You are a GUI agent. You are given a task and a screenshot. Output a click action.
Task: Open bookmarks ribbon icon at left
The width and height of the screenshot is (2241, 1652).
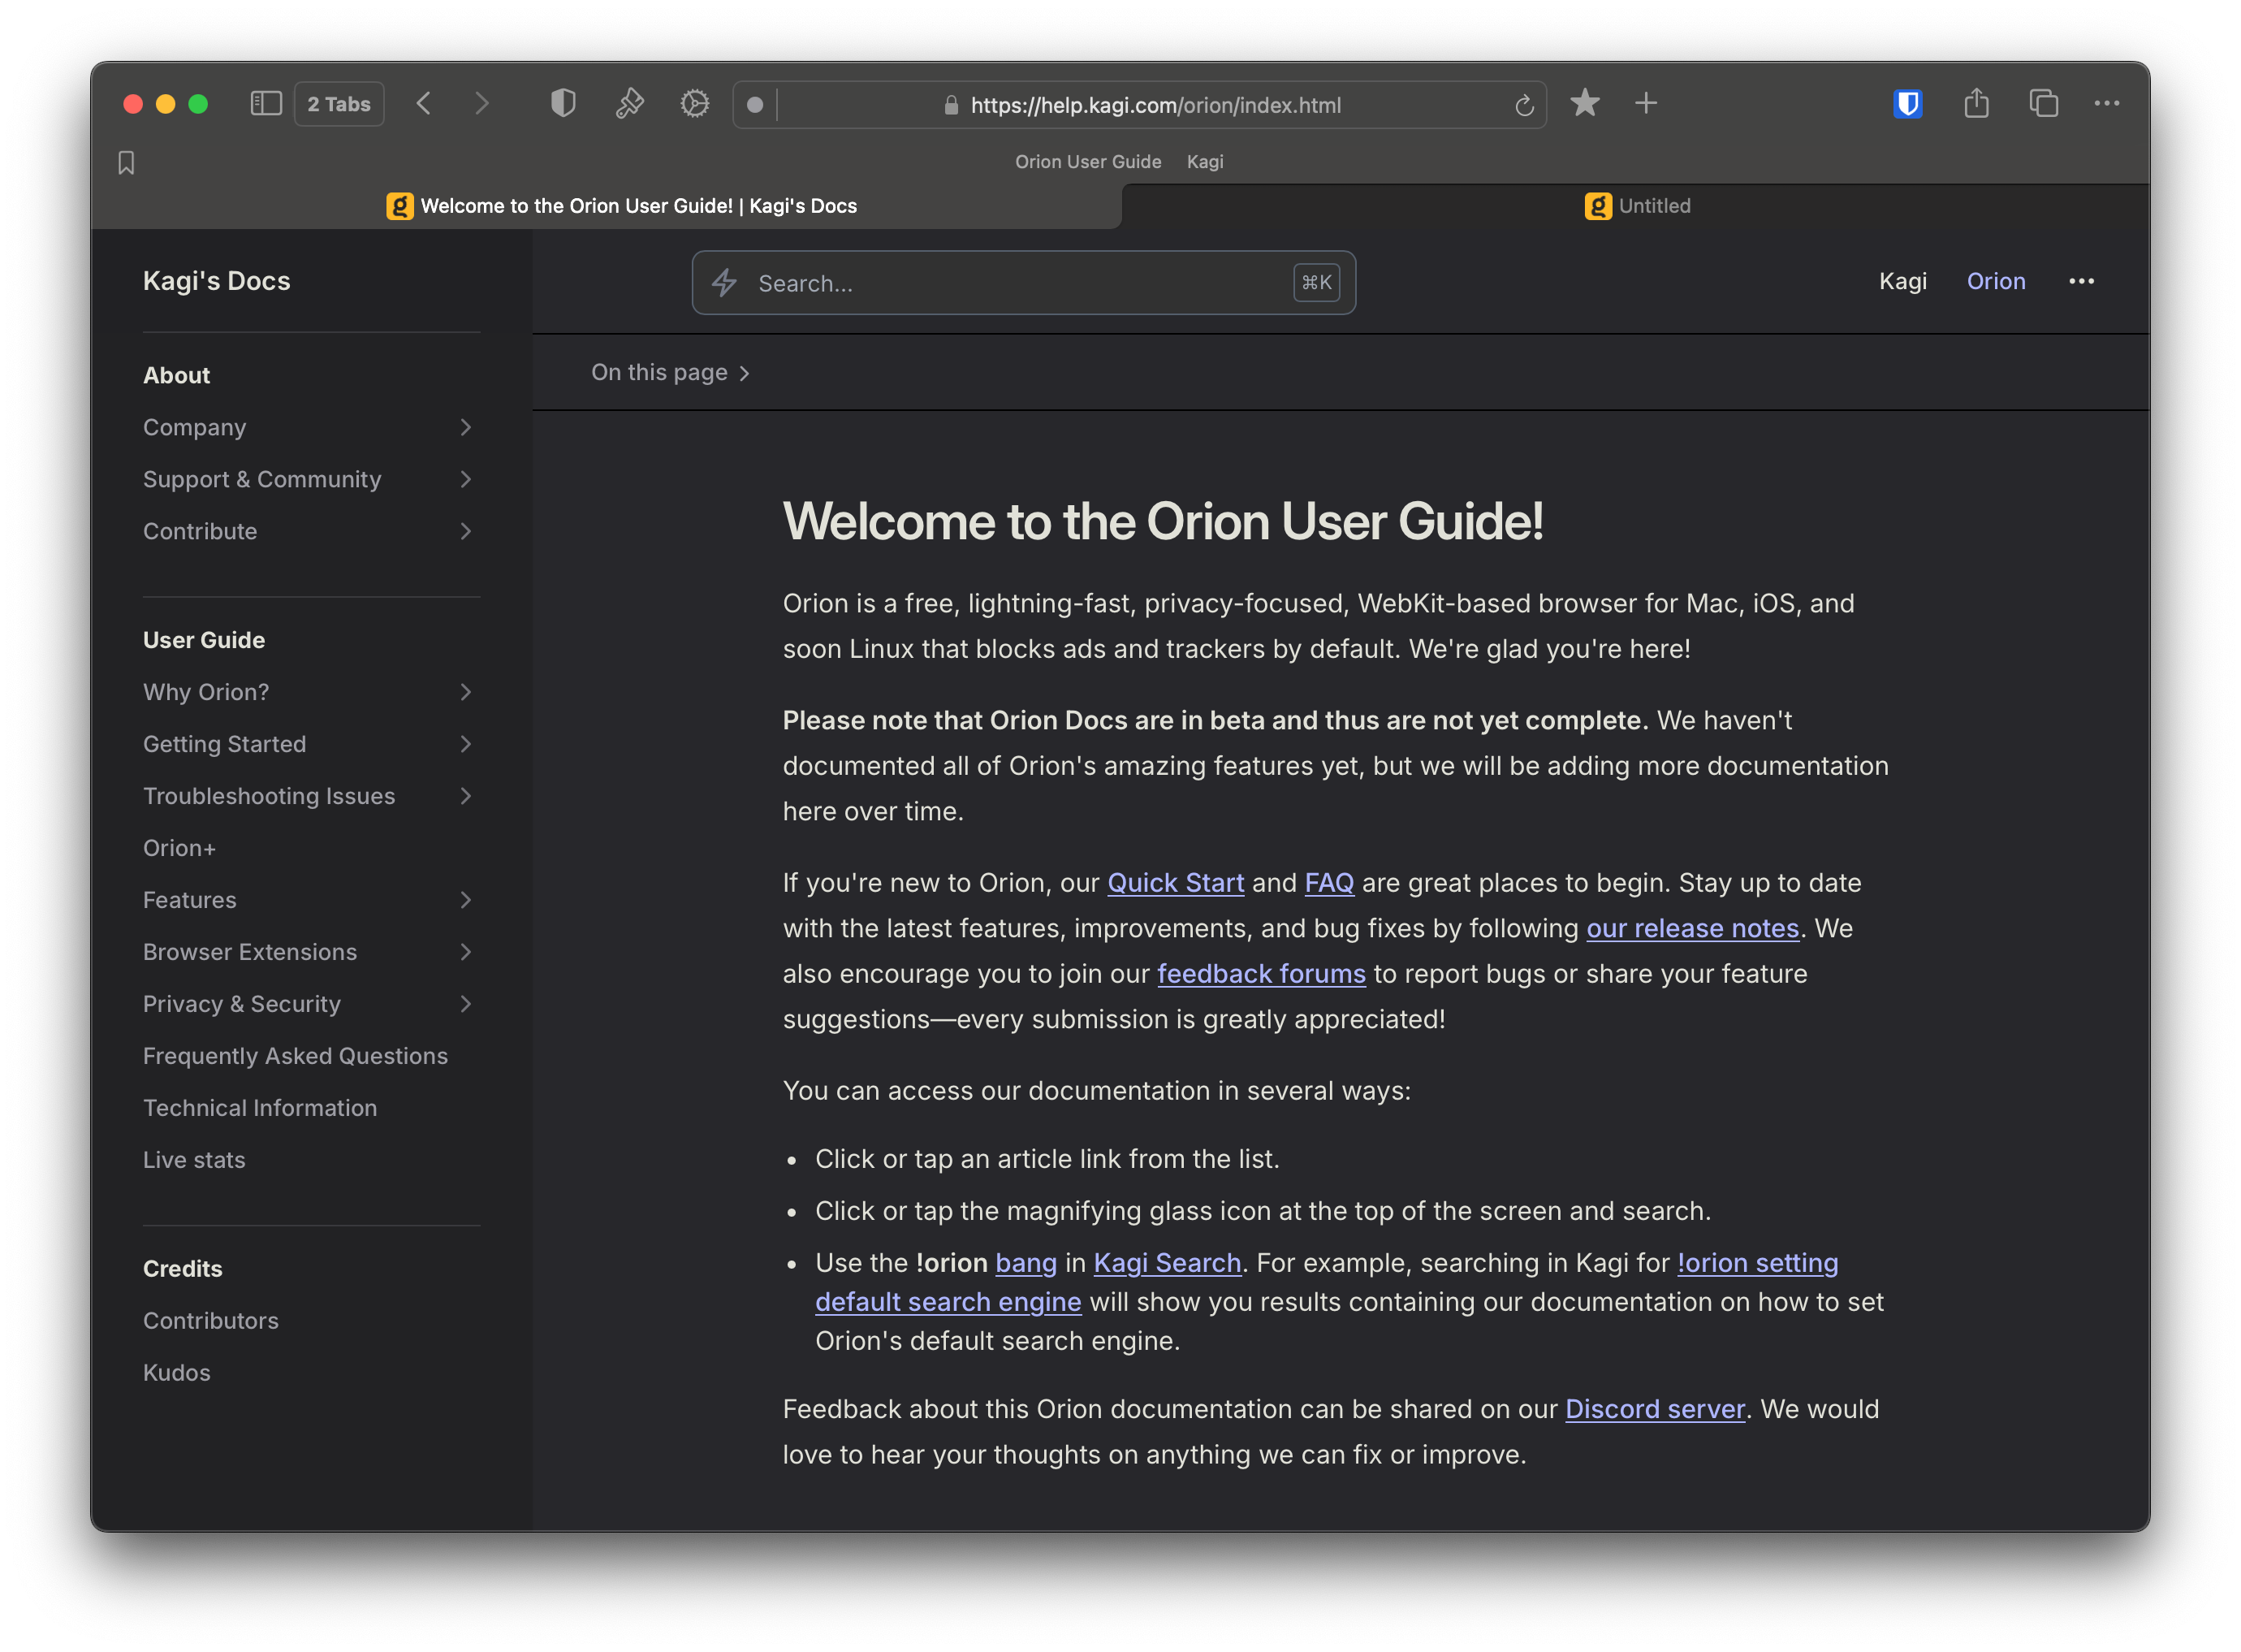(126, 163)
